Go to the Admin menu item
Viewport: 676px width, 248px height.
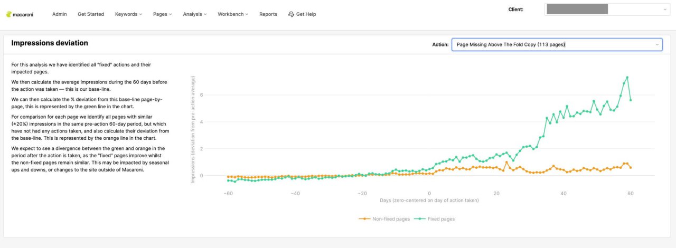click(x=59, y=14)
